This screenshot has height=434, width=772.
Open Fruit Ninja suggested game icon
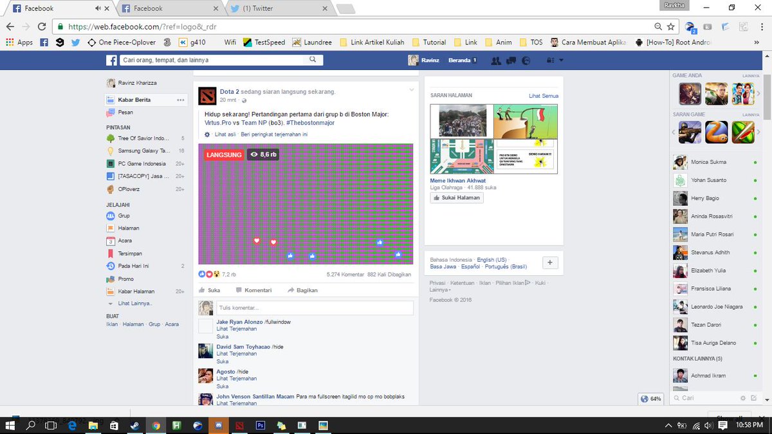click(742, 132)
